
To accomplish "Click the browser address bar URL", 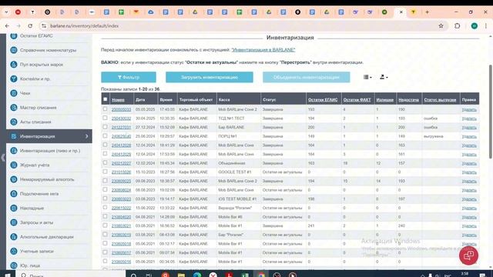I will 84,26.
